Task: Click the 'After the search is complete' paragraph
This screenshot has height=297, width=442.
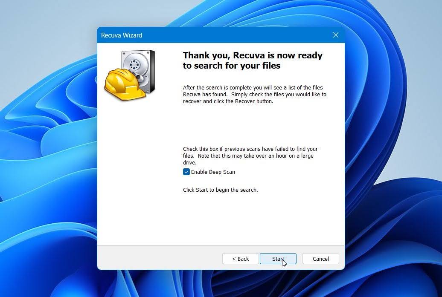Action: tap(255, 94)
